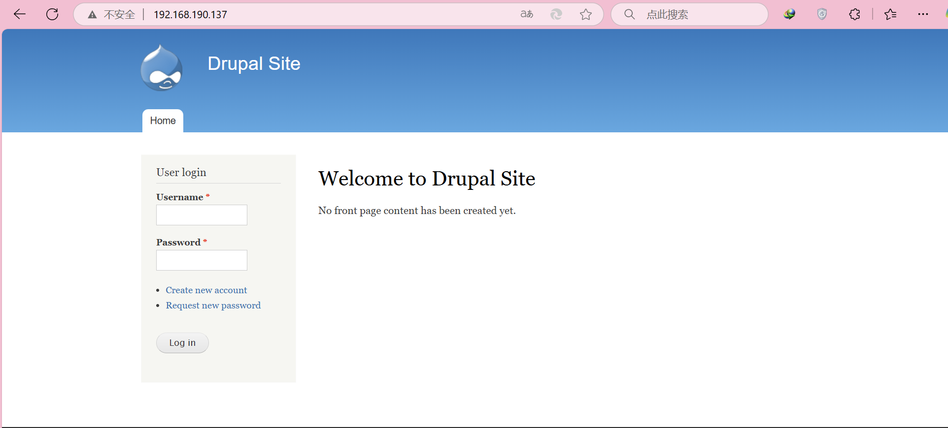Click the 点此搜索 search box
The height and width of the screenshot is (428, 948).
coord(689,14)
